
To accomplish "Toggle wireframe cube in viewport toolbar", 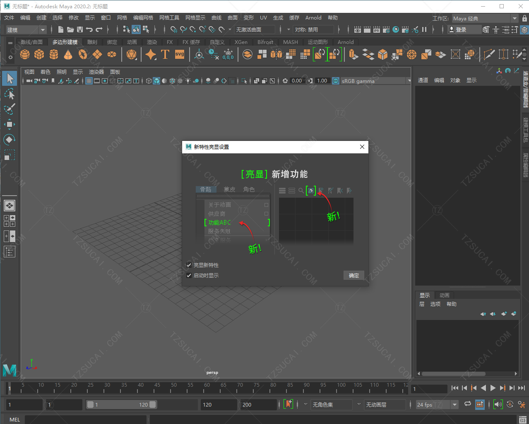I will click(149, 81).
